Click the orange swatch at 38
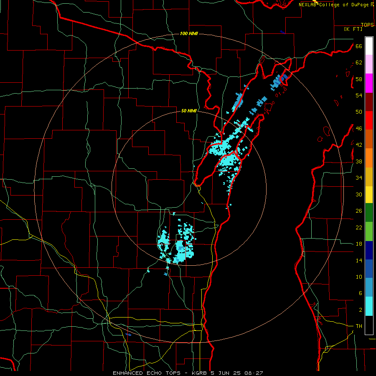 (369, 158)
